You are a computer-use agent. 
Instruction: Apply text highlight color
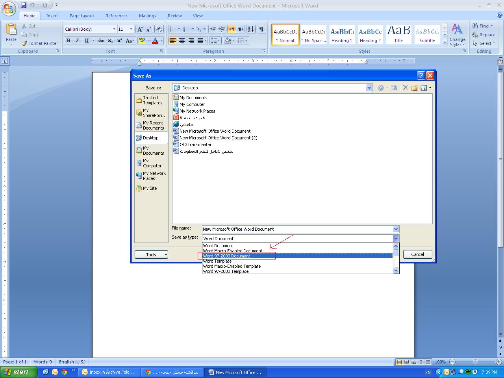click(x=142, y=41)
